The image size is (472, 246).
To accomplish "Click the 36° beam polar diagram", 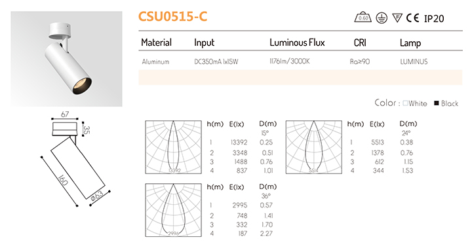I will 173,210.
